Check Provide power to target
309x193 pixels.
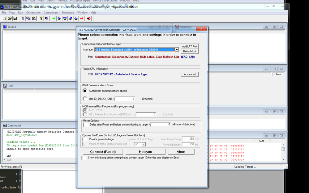[85, 139]
